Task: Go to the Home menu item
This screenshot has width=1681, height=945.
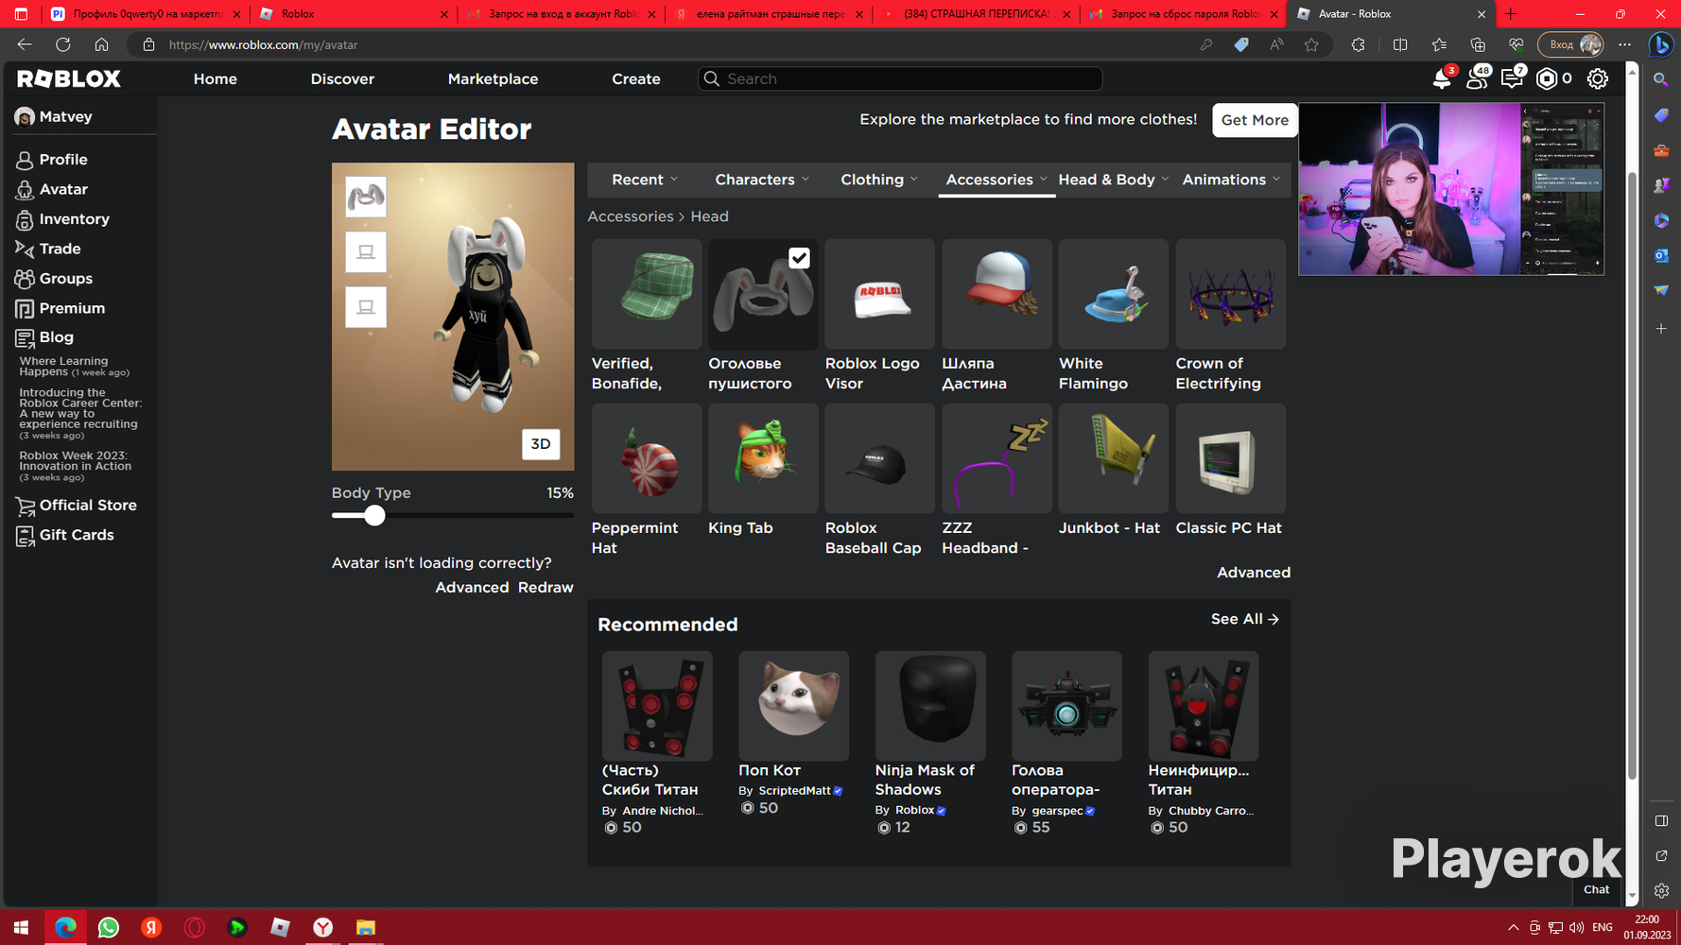Action: point(216,79)
